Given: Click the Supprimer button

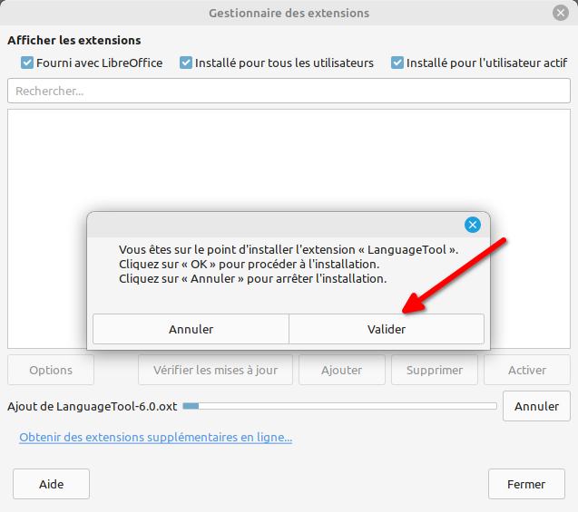Looking at the screenshot, I should tap(435, 370).
